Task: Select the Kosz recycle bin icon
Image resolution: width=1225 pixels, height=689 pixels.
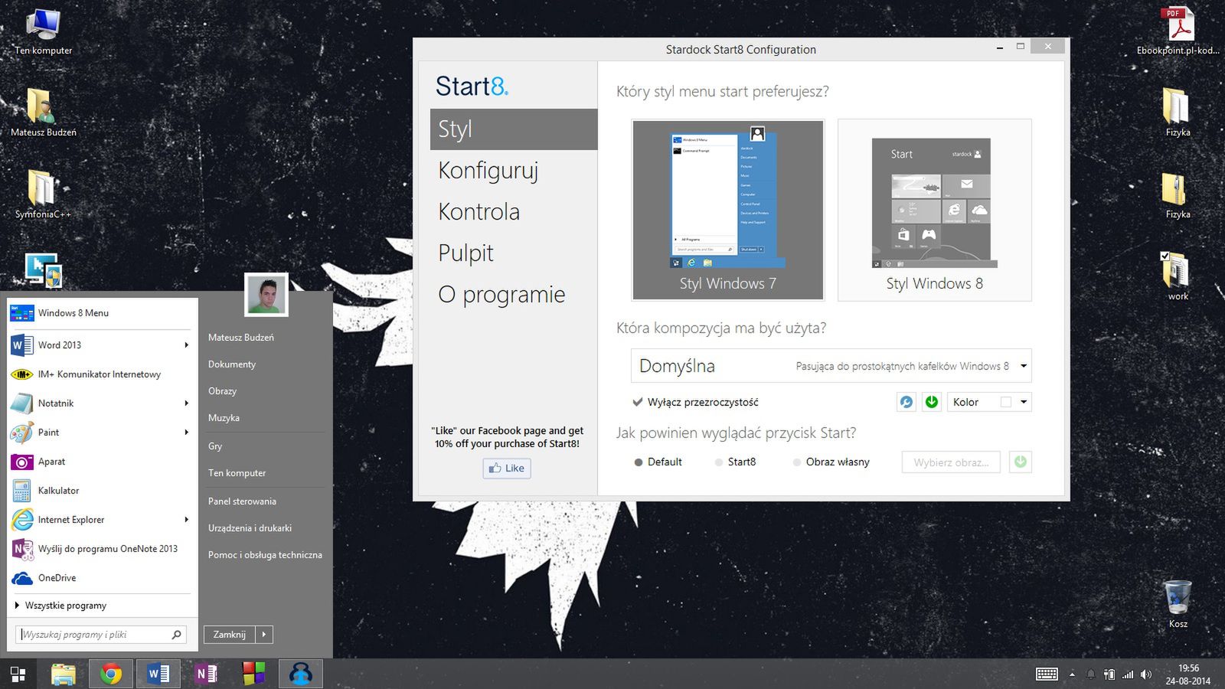Action: click(1178, 604)
